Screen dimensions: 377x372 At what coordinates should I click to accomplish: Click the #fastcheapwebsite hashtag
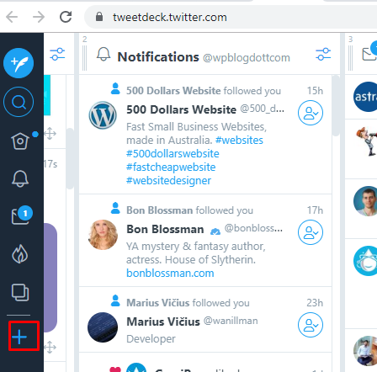[x=171, y=167]
